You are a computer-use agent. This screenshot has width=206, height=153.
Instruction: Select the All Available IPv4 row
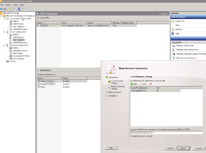tap(155, 91)
